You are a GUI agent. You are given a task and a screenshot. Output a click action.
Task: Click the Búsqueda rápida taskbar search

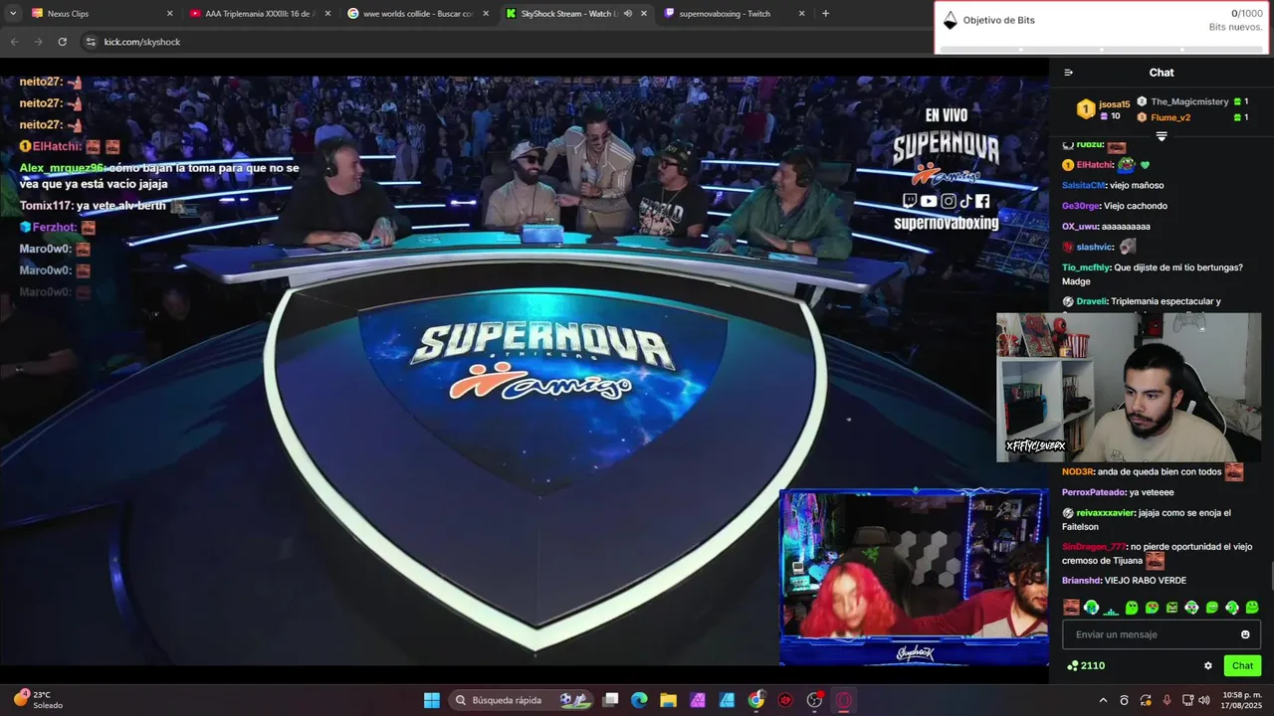521,700
